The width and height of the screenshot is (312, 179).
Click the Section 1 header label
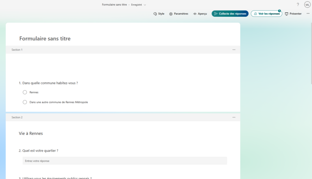pos(17,50)
